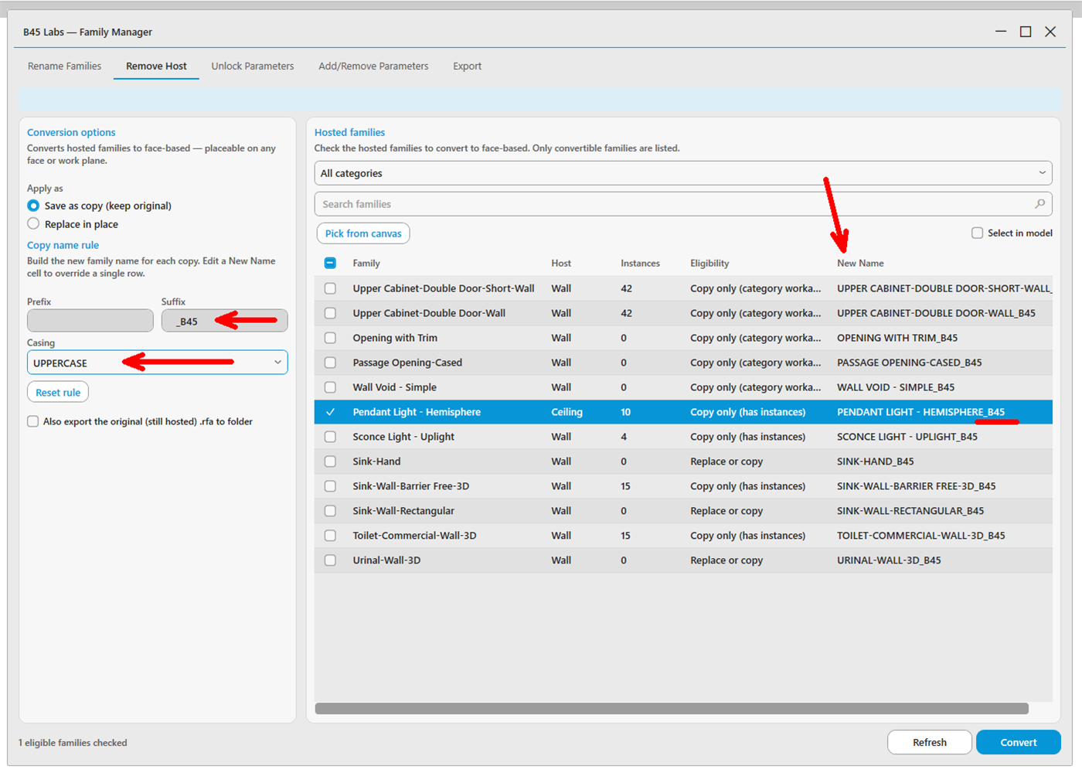Sort by the Instances column header
This screenshot has width=1082, height=773.
640,264
